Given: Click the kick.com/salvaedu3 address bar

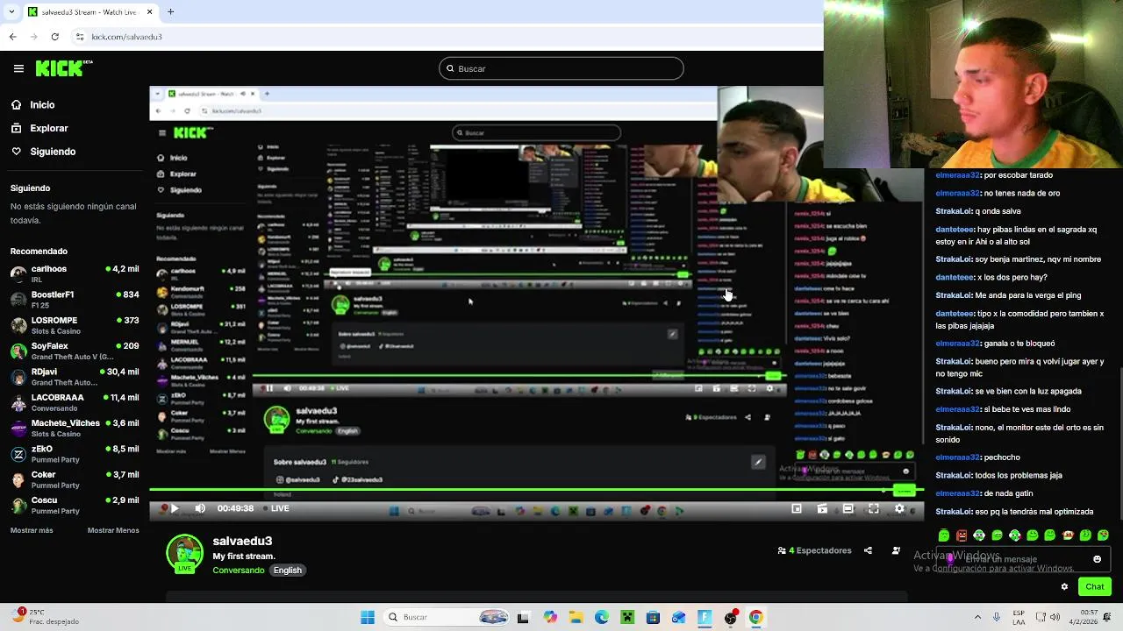Looking at the screenshot, I should [126, 37].
